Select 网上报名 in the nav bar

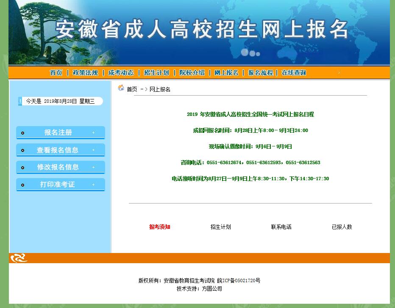point(226,73)
